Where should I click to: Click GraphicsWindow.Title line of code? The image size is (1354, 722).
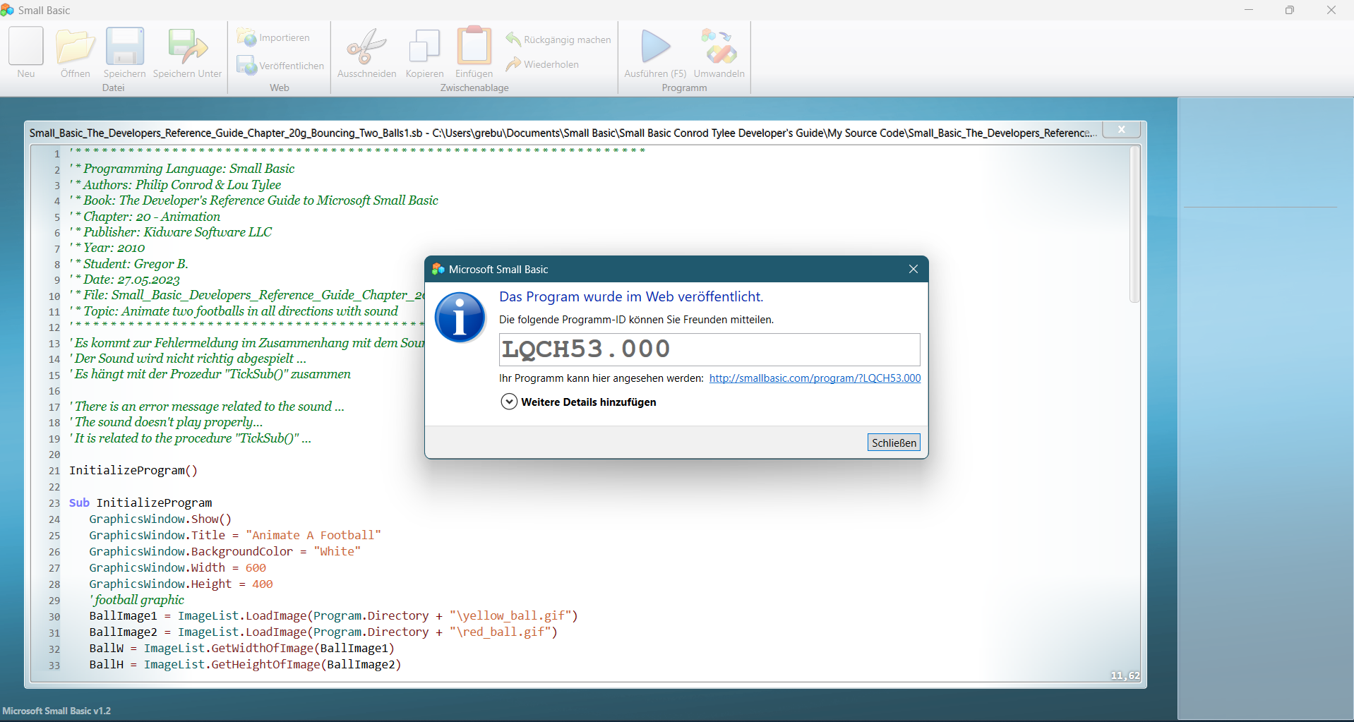pyautogui.click(x=235, y=535)
